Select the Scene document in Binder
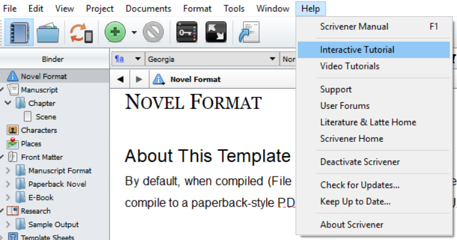This screenshot has width=457, height=240. tap(45, 117)
